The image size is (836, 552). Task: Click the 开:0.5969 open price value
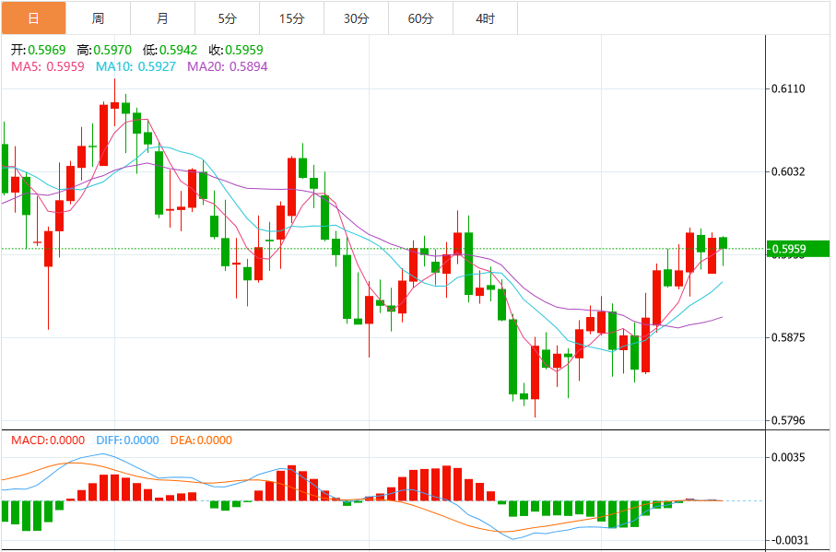click(x=39, y=50)
